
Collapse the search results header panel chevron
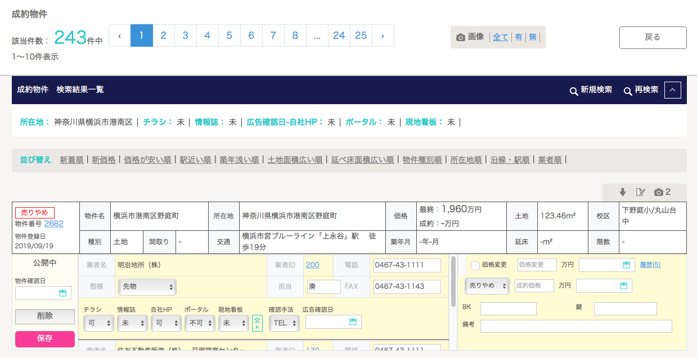pos(673,90)
